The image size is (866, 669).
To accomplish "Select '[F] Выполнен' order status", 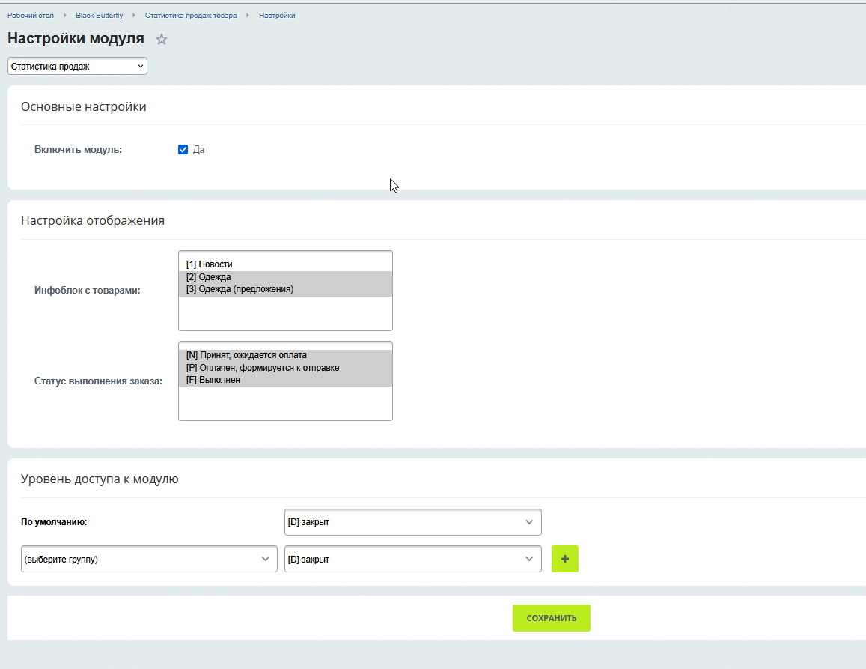I will [213, 380].
